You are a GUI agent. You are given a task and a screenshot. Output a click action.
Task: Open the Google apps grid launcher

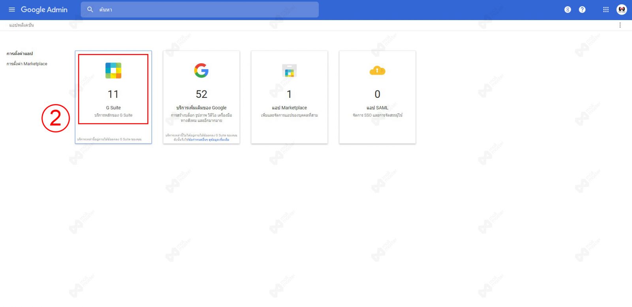point(606,9)
